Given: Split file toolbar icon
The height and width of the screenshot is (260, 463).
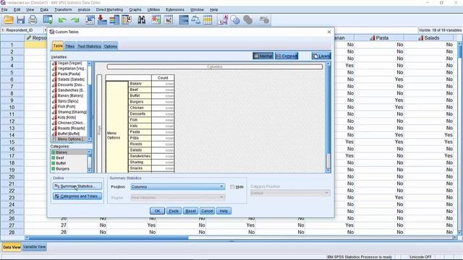Looking at the screenshot, I should coord(184,20).
